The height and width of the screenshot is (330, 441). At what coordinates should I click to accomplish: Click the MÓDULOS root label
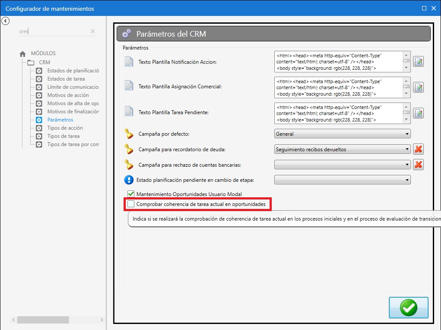point(43,53)
